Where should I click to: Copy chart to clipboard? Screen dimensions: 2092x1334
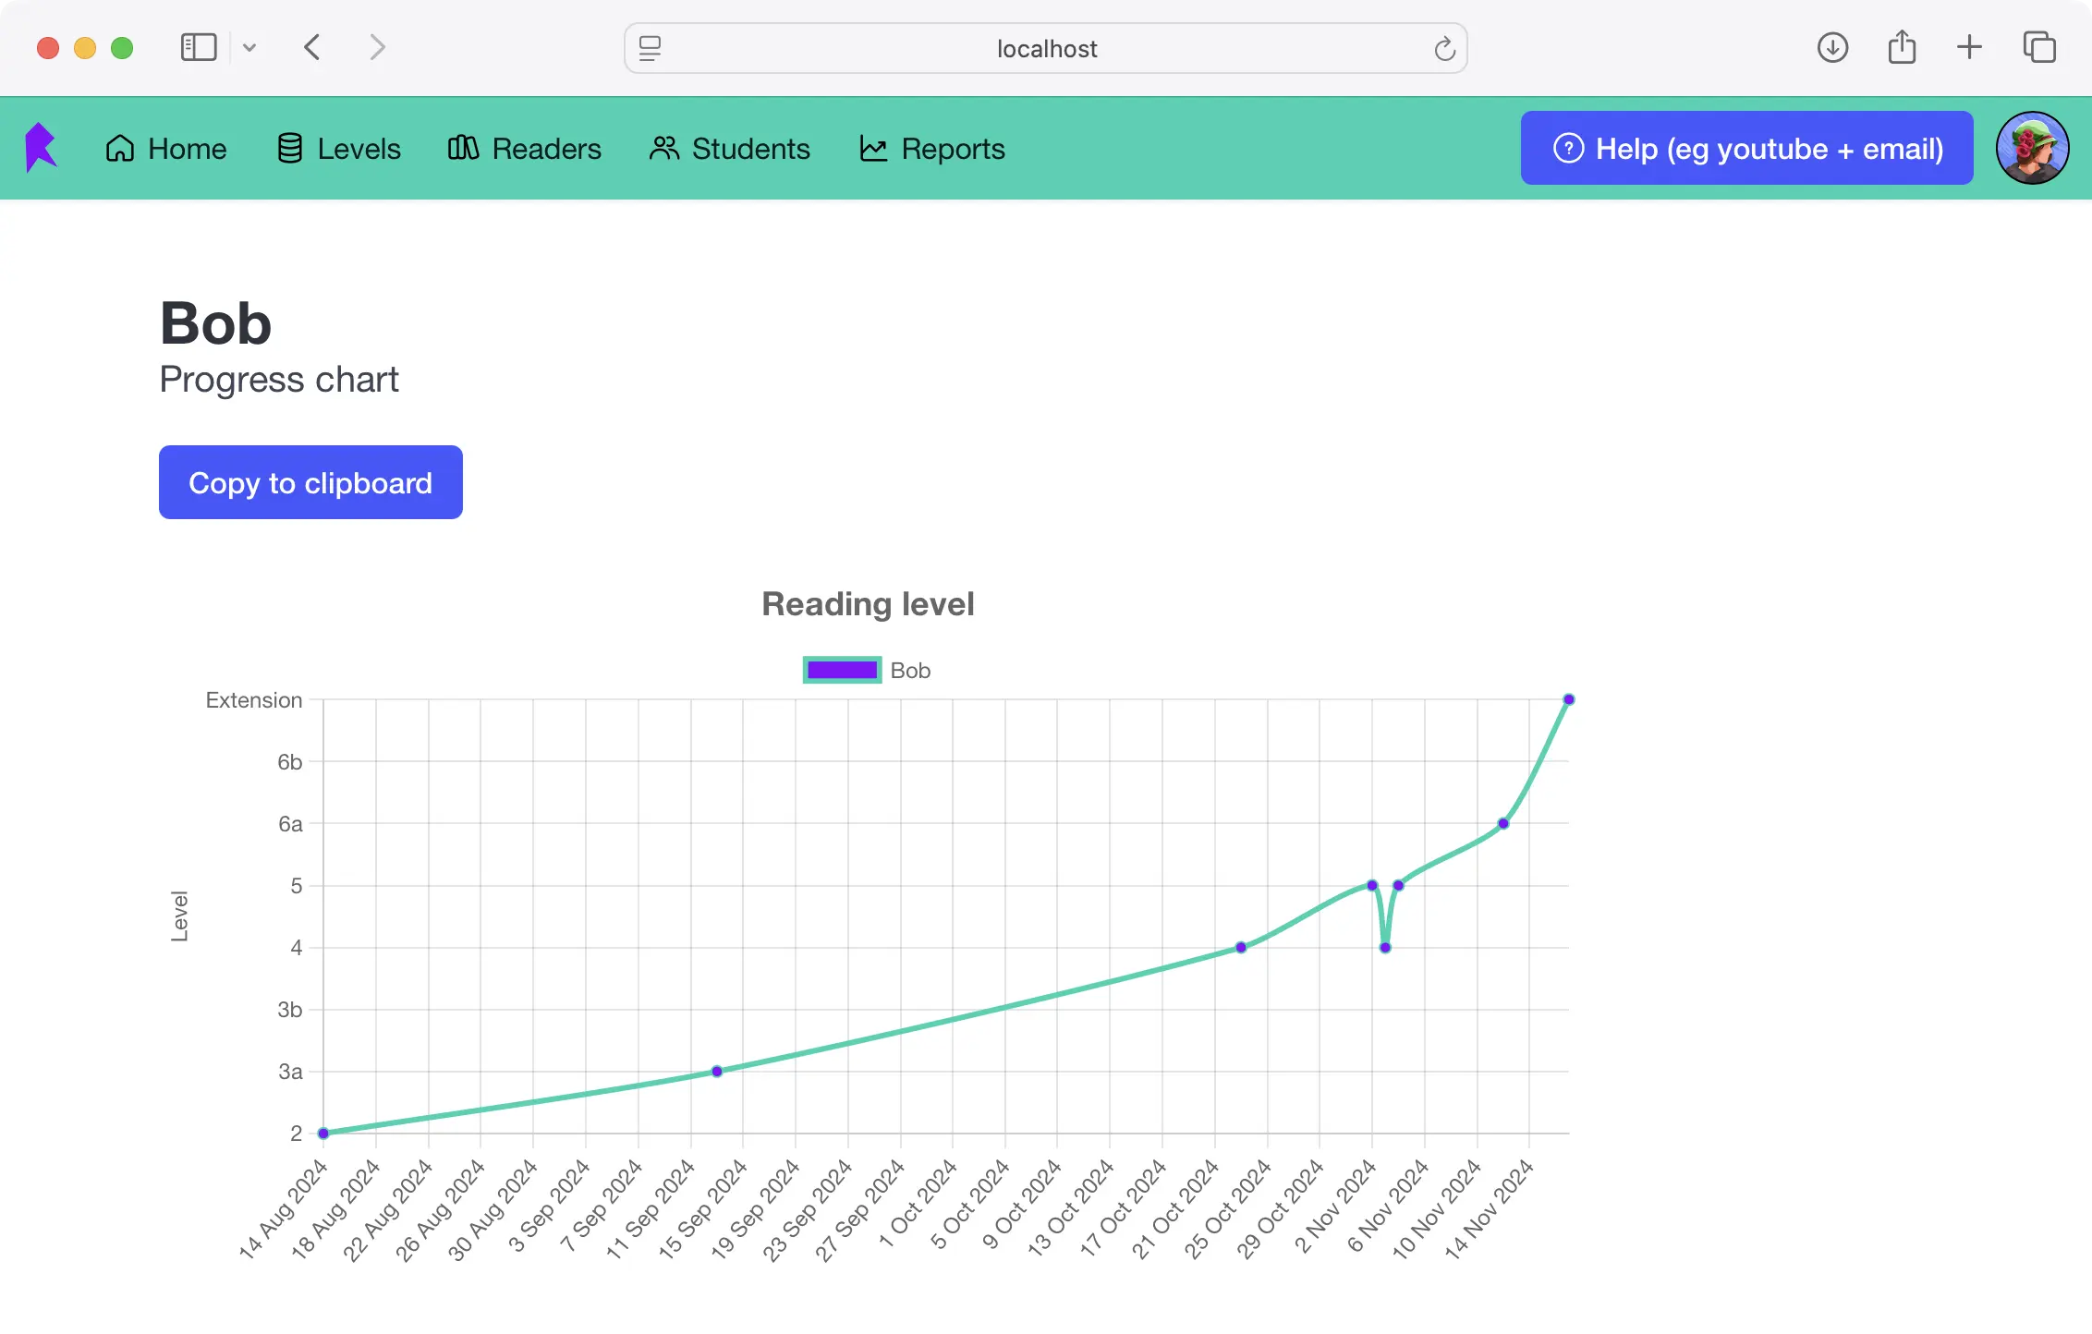tap(310, 482)
